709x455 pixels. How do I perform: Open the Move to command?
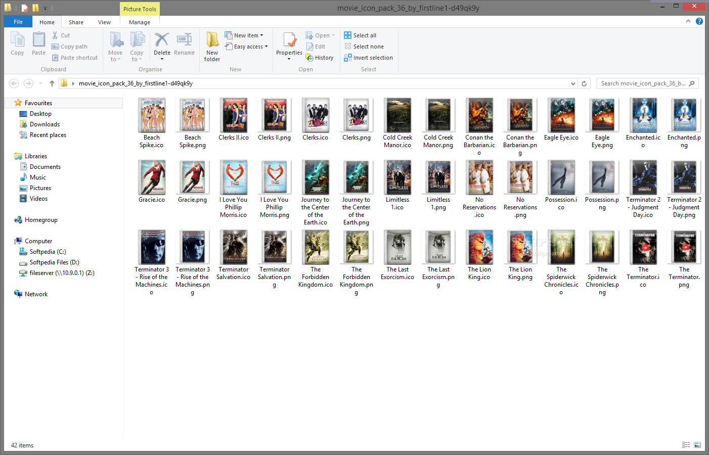point(115,47)
